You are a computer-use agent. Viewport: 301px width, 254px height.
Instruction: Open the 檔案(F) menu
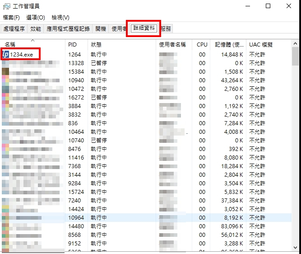click(11, 18)
